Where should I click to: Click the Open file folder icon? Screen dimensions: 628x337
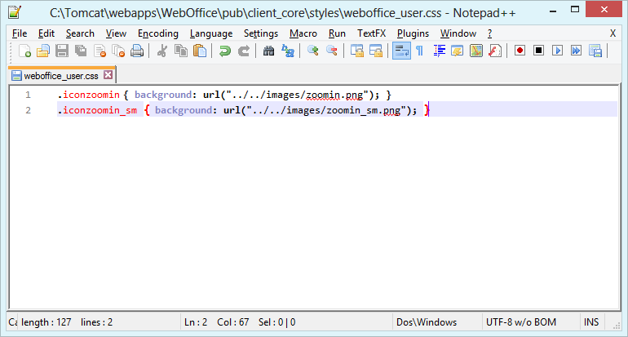click(42, 51)
